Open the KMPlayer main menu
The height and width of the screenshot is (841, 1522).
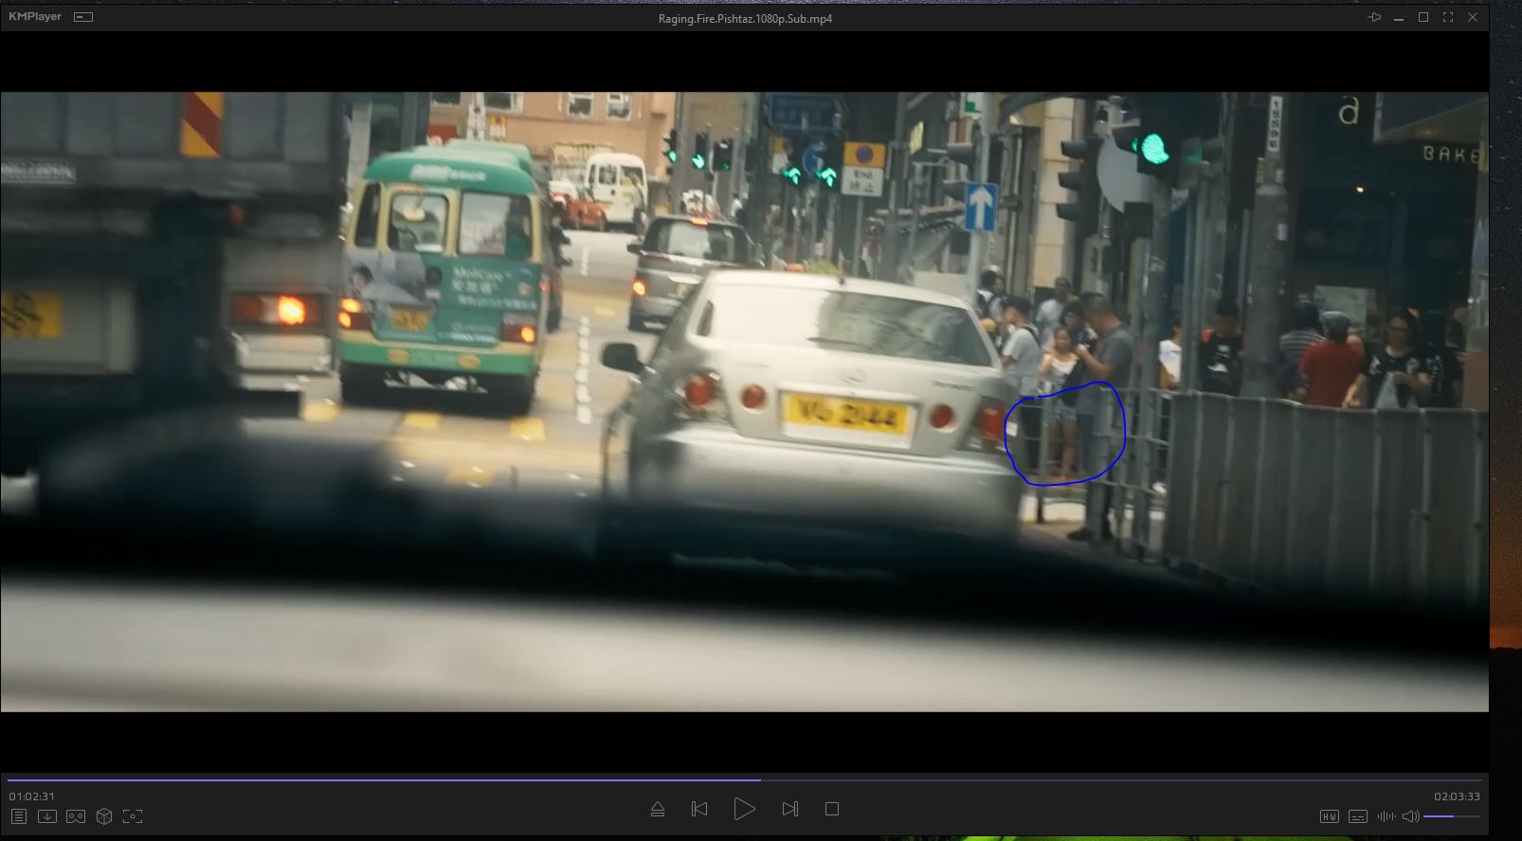(x=35, y=17)
